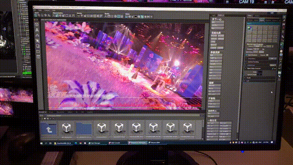Toggle the checkbox on the Video Delay row
Image resolution: width=293 pixels, height=165 pixels.
273,68
